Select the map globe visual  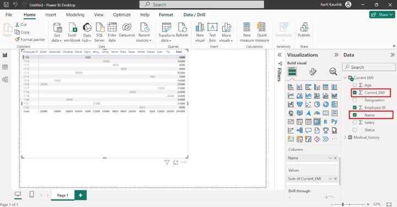click(291, 113)
